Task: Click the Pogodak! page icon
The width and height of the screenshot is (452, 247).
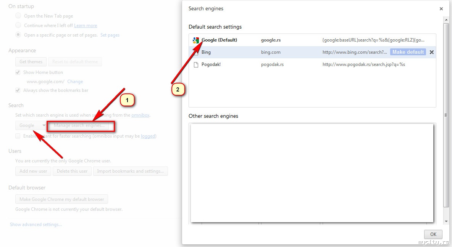Action: 196,64
